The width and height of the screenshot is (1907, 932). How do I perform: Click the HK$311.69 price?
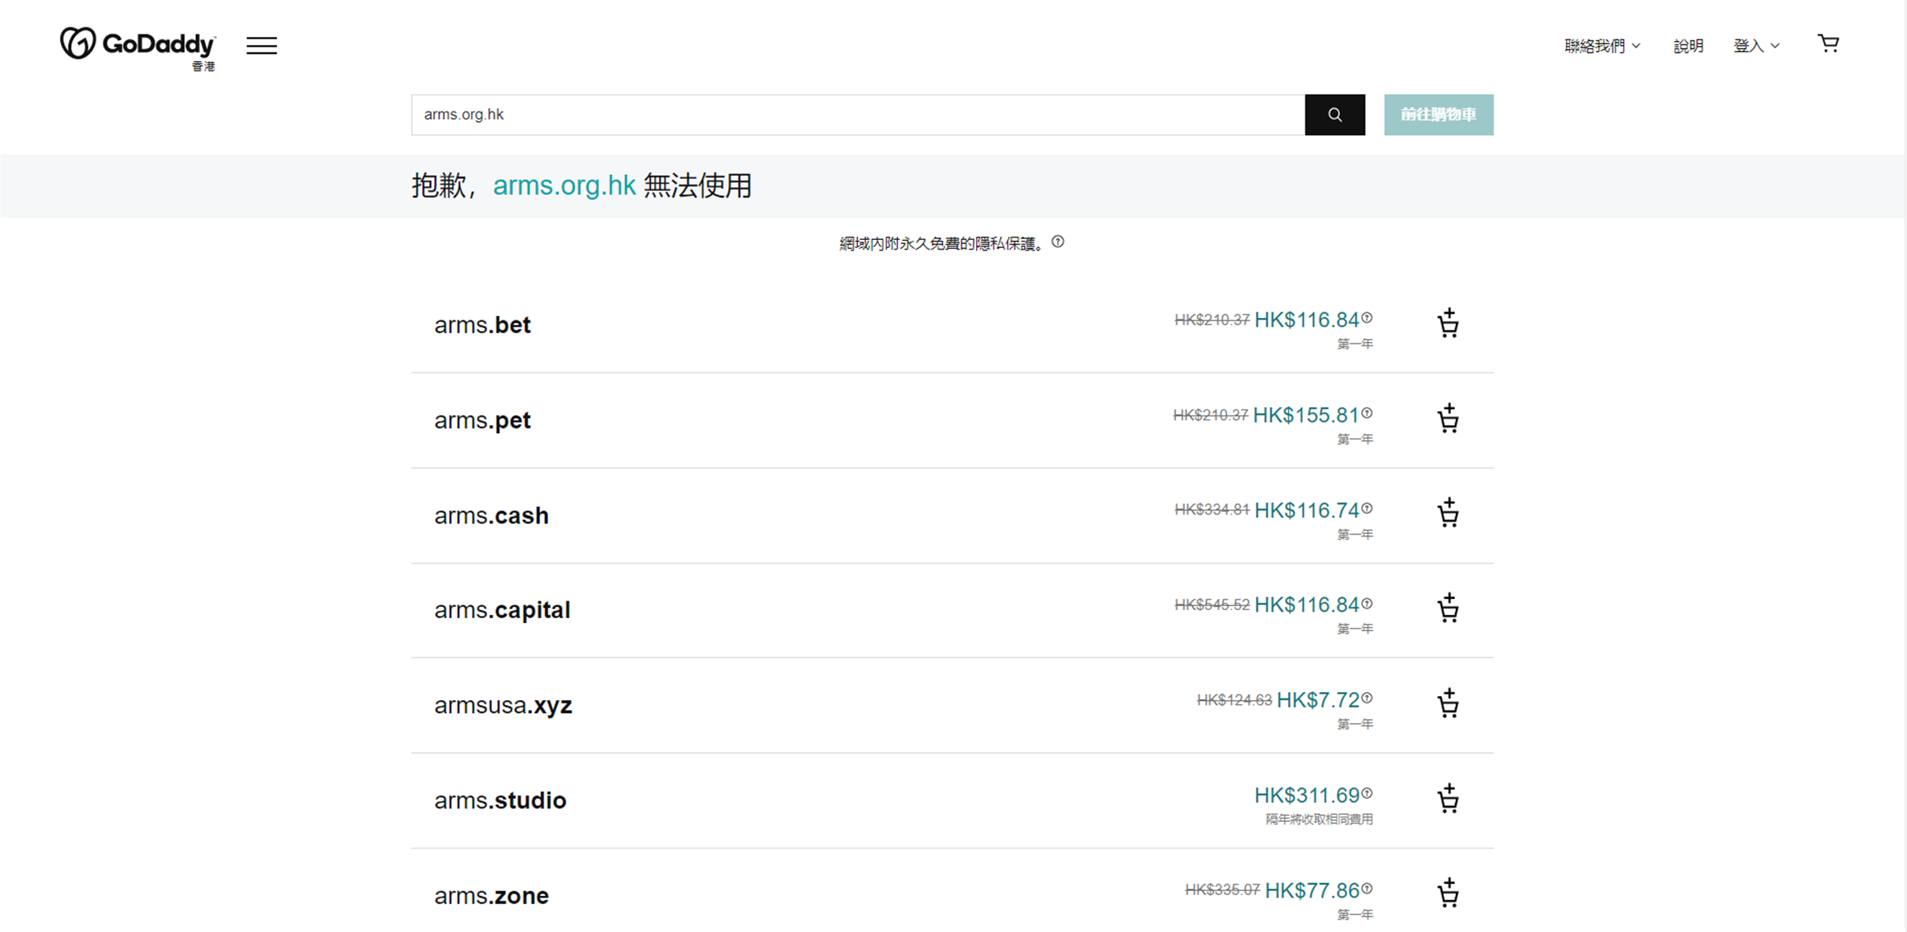[1307, 796]
